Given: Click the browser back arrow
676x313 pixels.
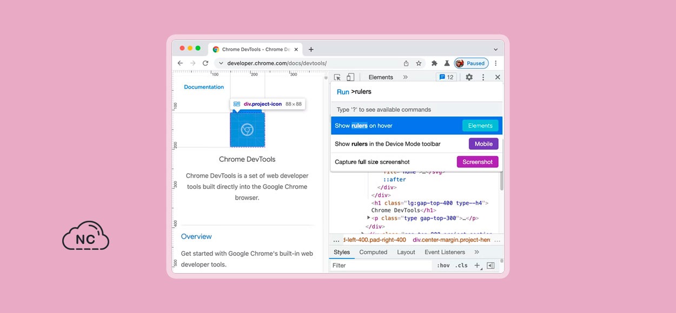Looking at the screenshot, I should (180, 63).
